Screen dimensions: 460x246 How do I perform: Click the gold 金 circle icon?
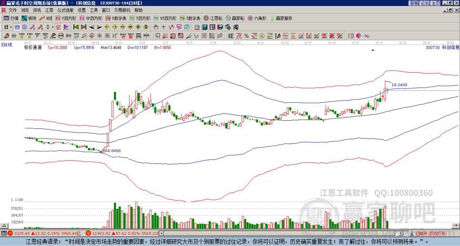(x=262, y=36)
